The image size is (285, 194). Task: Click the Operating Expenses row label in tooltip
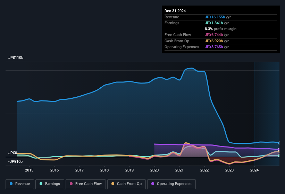(182, 47)
